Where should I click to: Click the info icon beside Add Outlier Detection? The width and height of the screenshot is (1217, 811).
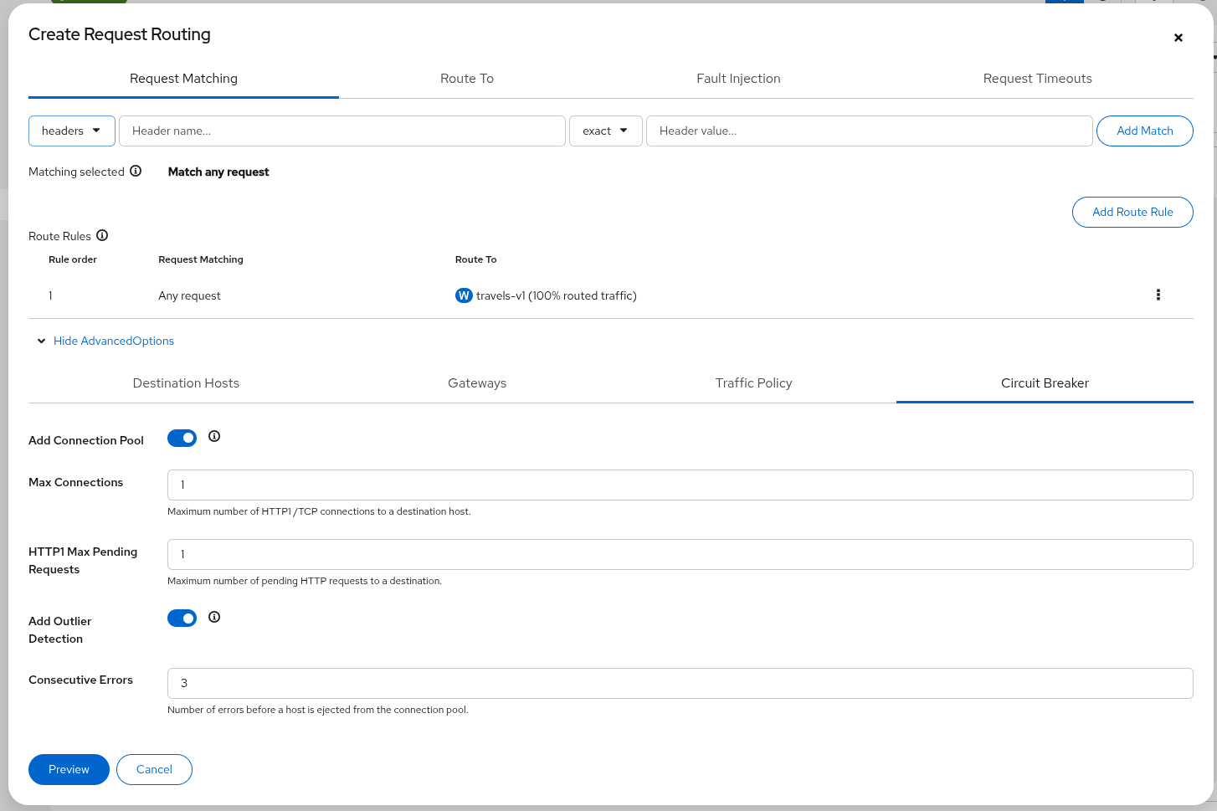[x=214, y=617]
